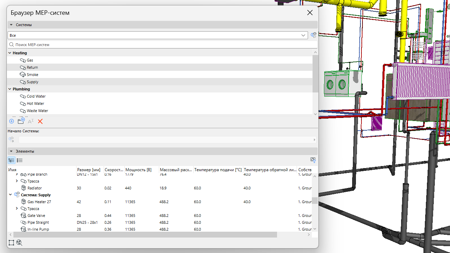This screenshot has width=450, height=253.
Task: Click the Температура обратной ли... column header
Action: point(270,170)
